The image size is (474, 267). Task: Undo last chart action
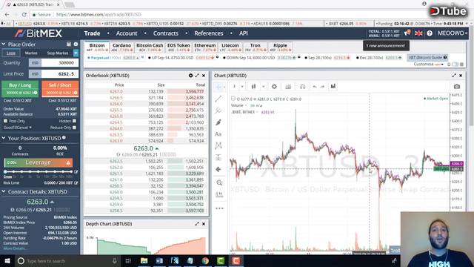click(315, 87)
